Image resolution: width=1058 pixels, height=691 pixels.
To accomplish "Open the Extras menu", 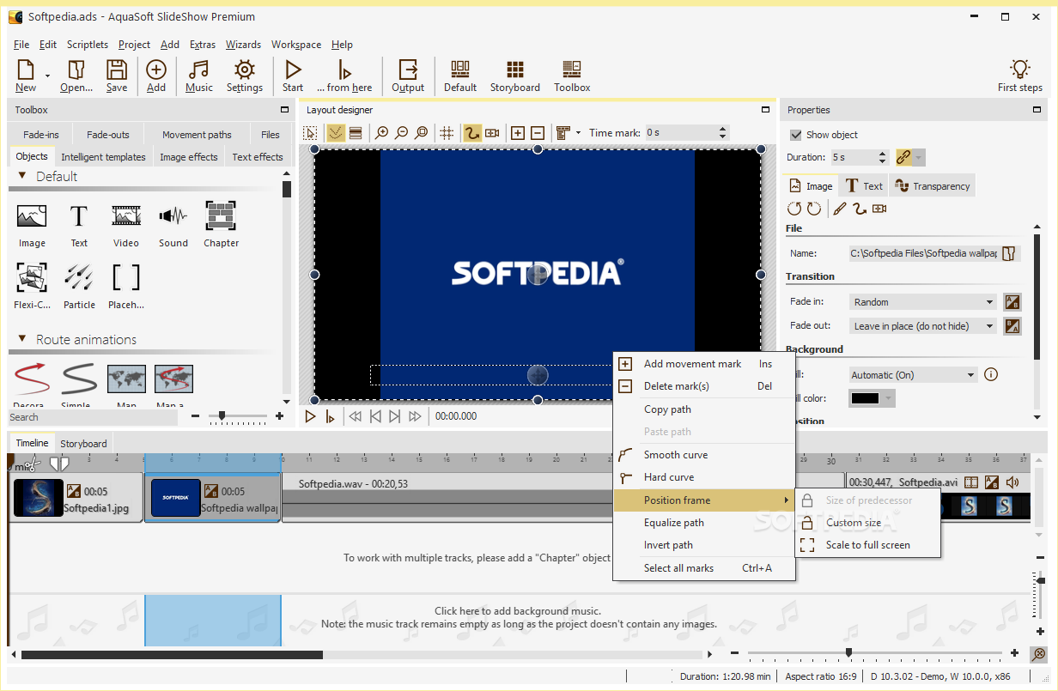I will (x=203, y=45).
